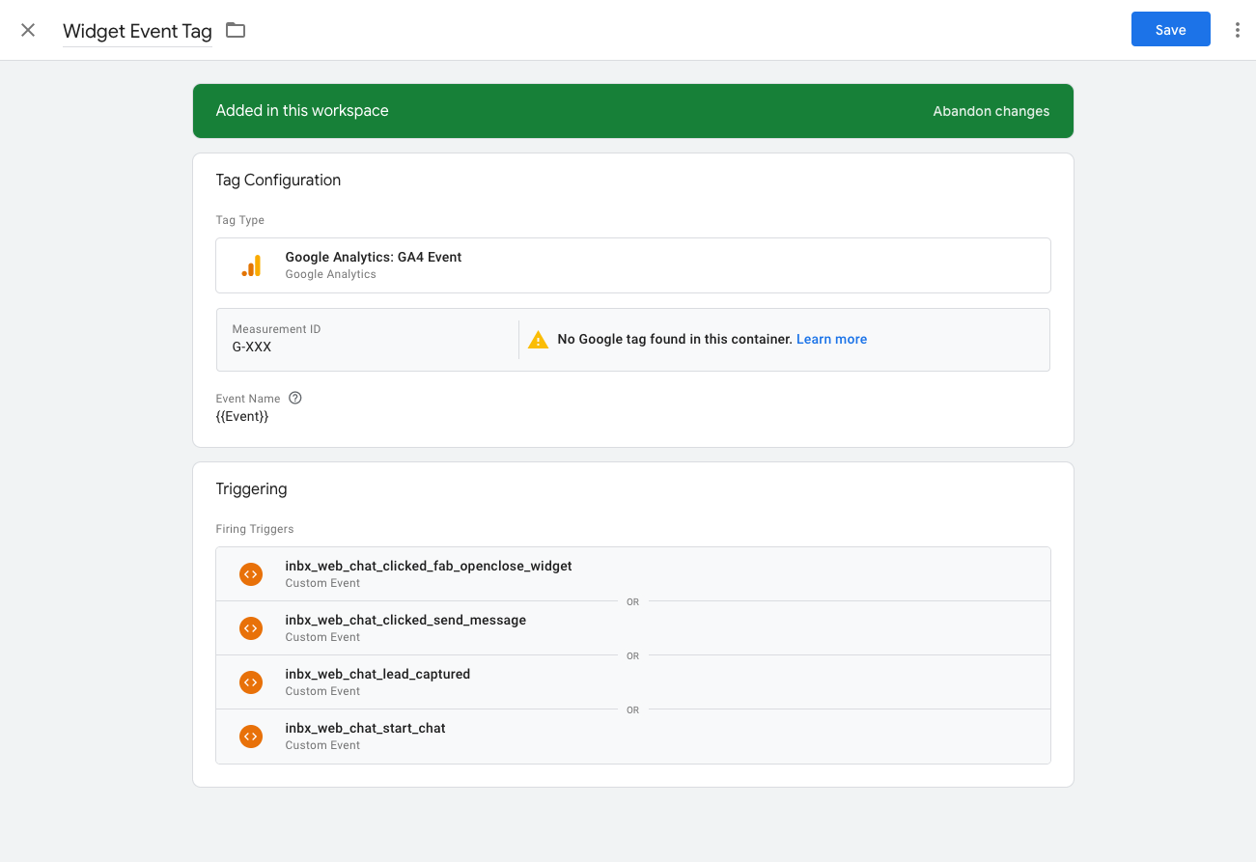This screenshot has height=862, width=1256.
Task: Open the inbx_web_chat_lead_captured trigger
Action: click(x=633, y=682)
